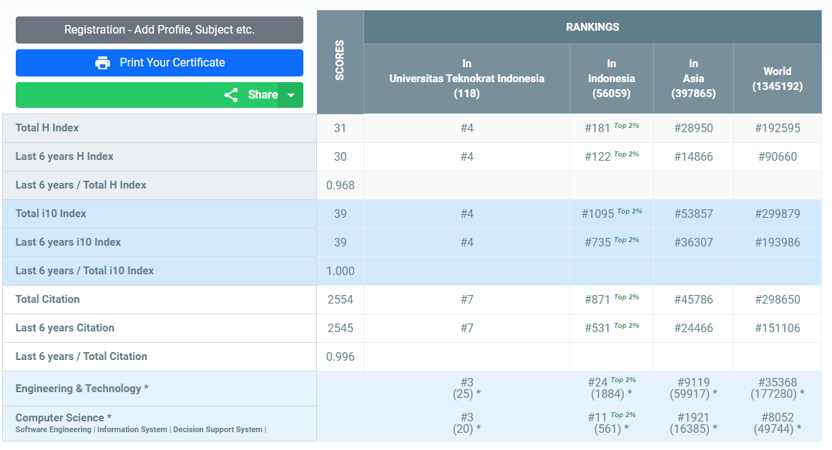The height and width of the screenshot is (450, 832).
Task: Click the Engineering & Technology row label
Action: 82,389
